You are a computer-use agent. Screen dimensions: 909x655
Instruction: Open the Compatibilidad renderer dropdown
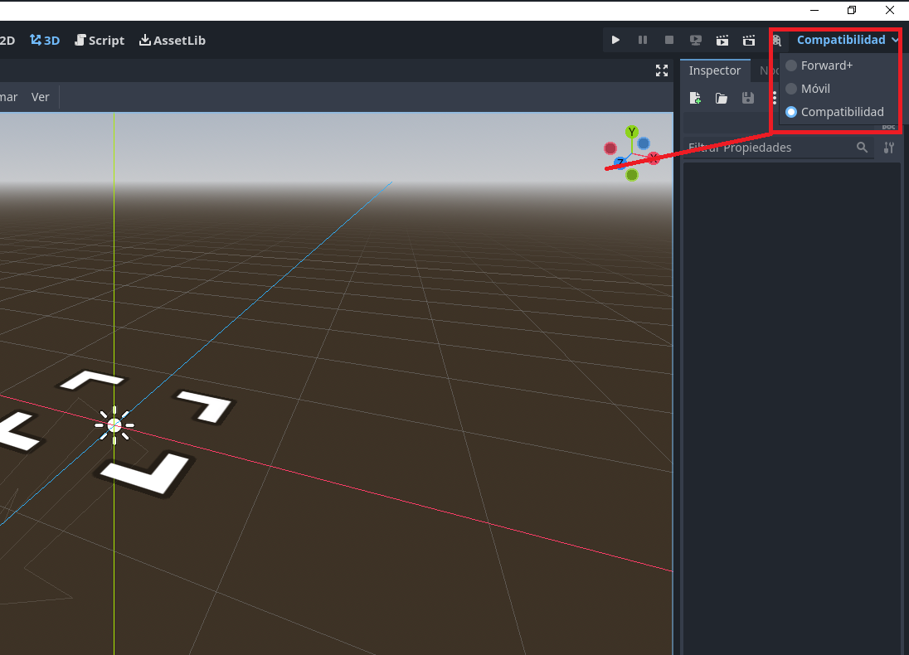(848, 40)
